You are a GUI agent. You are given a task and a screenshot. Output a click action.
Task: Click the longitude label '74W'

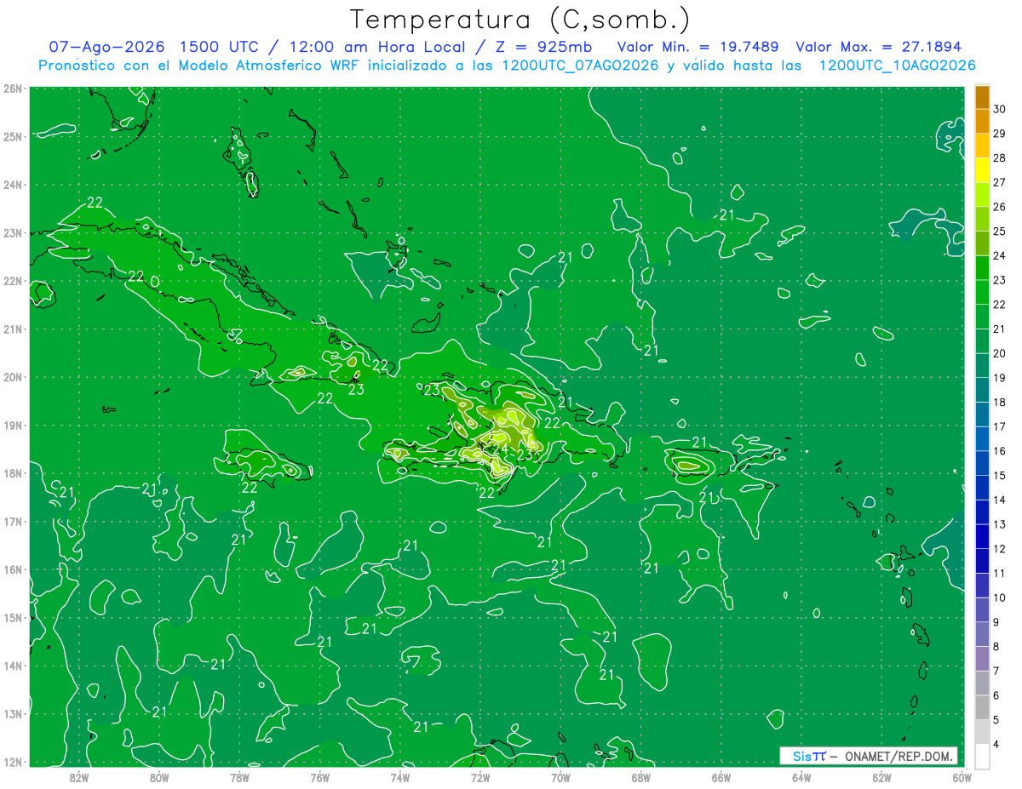pyautogui.click(x=400, y=777)
